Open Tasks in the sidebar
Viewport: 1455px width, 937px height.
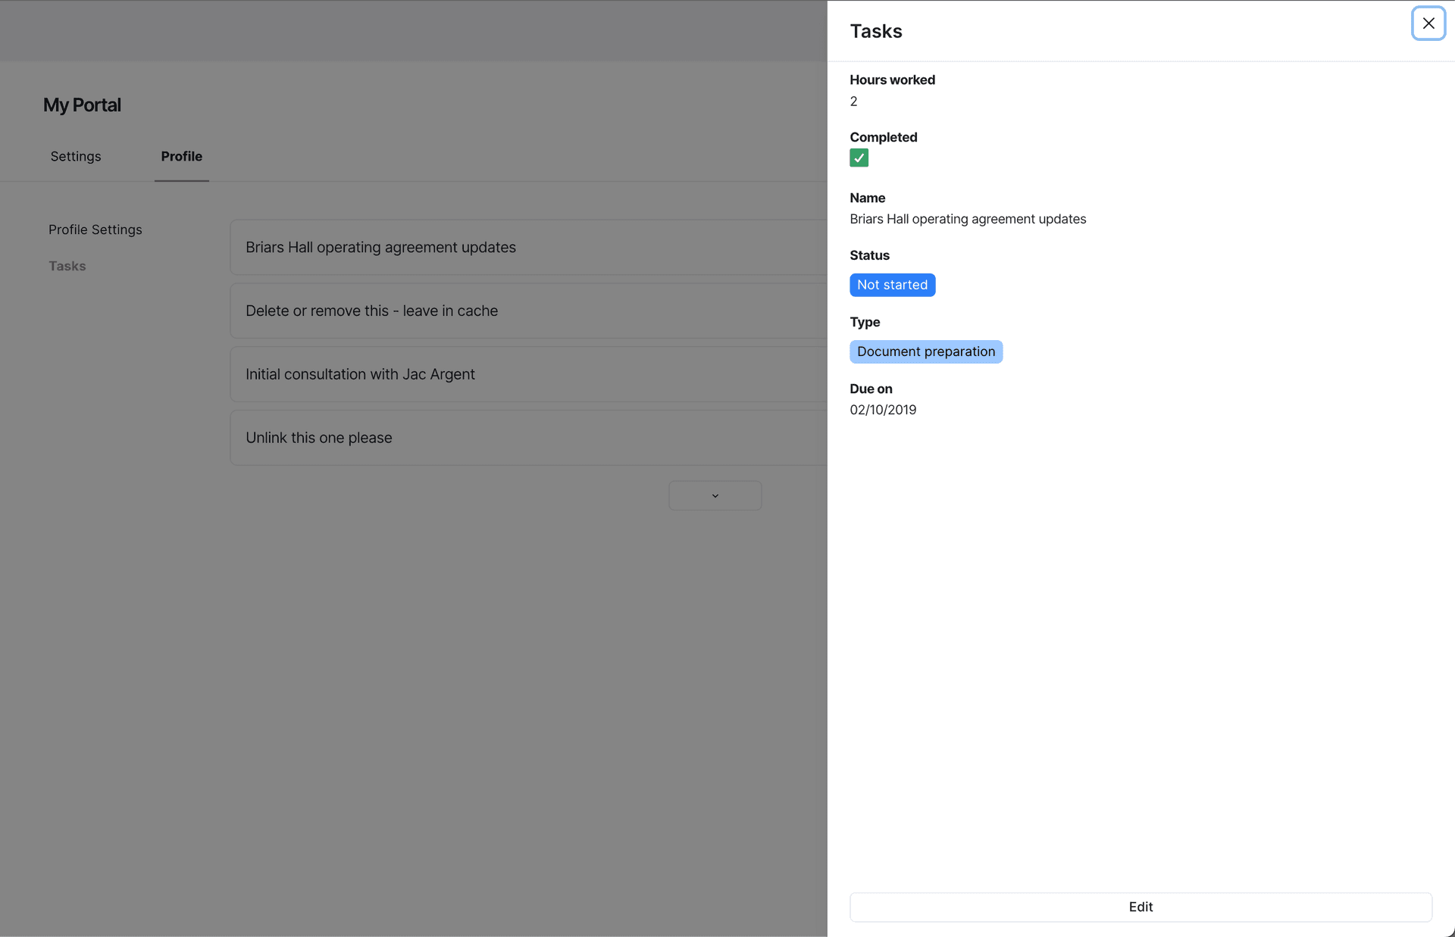pos(67,266)
